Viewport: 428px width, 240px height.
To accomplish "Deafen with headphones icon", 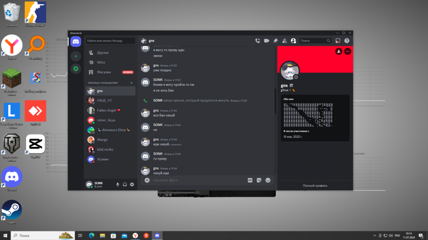I will (x=125, y=184).
